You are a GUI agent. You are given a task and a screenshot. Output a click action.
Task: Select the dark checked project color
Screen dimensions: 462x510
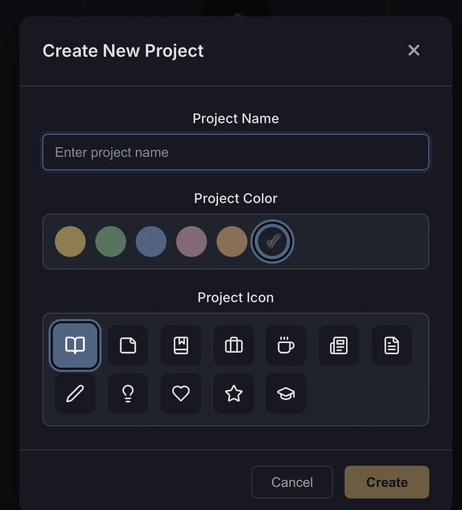(x=272, y=242)
